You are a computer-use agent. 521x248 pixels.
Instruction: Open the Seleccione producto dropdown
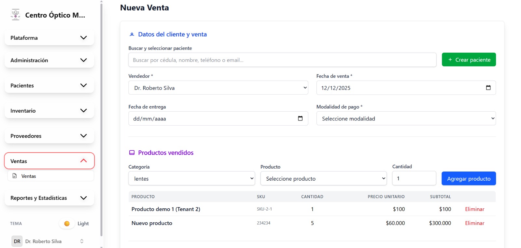[x=323, y=178]
